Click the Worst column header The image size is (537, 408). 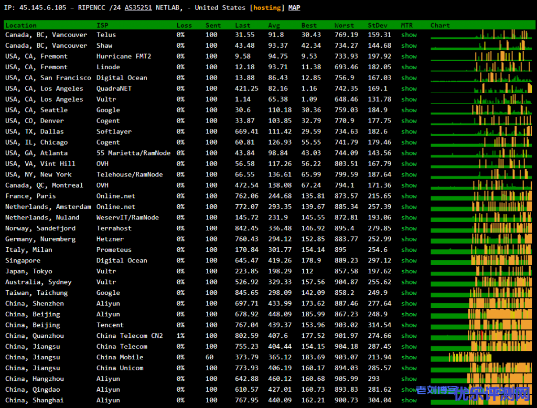pos(343,25)
